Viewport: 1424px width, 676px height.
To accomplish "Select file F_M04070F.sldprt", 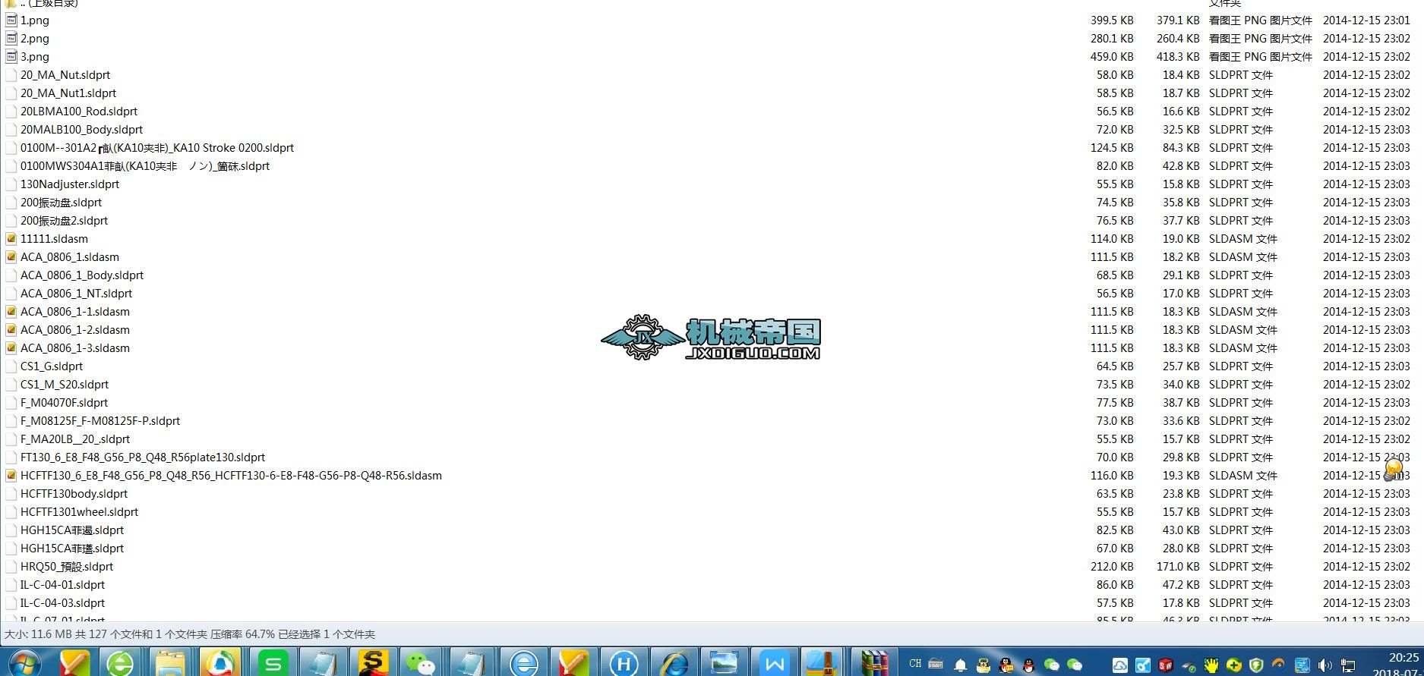I will coord(64,403).
